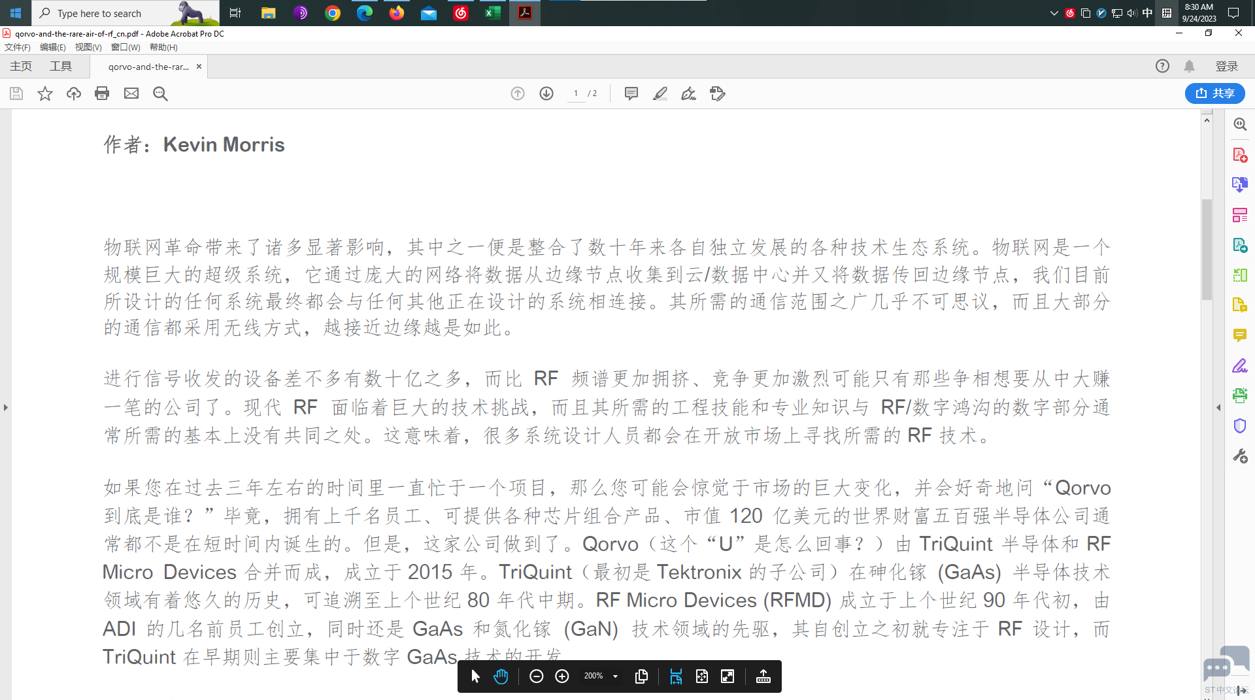Open the yellow Comment tool in right pane
The image size is (1255, 700).
point(1240,335)
